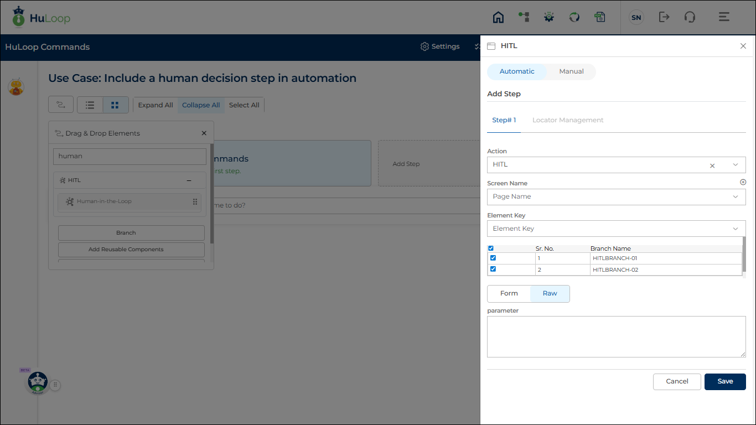The width and height of the screenshot is (756, 425).
Task: Open the Element Key dropdown
Action: pyautogui.click(x=616, y=229)
